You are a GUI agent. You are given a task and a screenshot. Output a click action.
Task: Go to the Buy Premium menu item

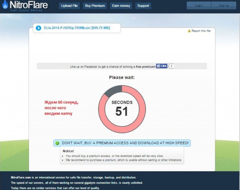click(x=95, y=6)
